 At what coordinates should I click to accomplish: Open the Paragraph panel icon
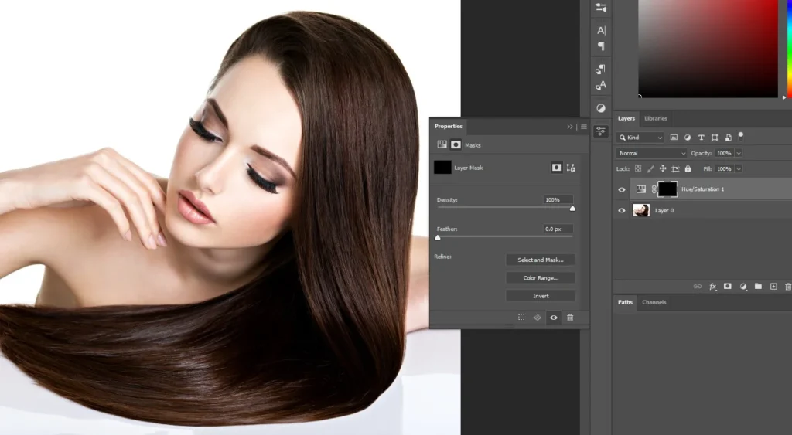(601, 46)
